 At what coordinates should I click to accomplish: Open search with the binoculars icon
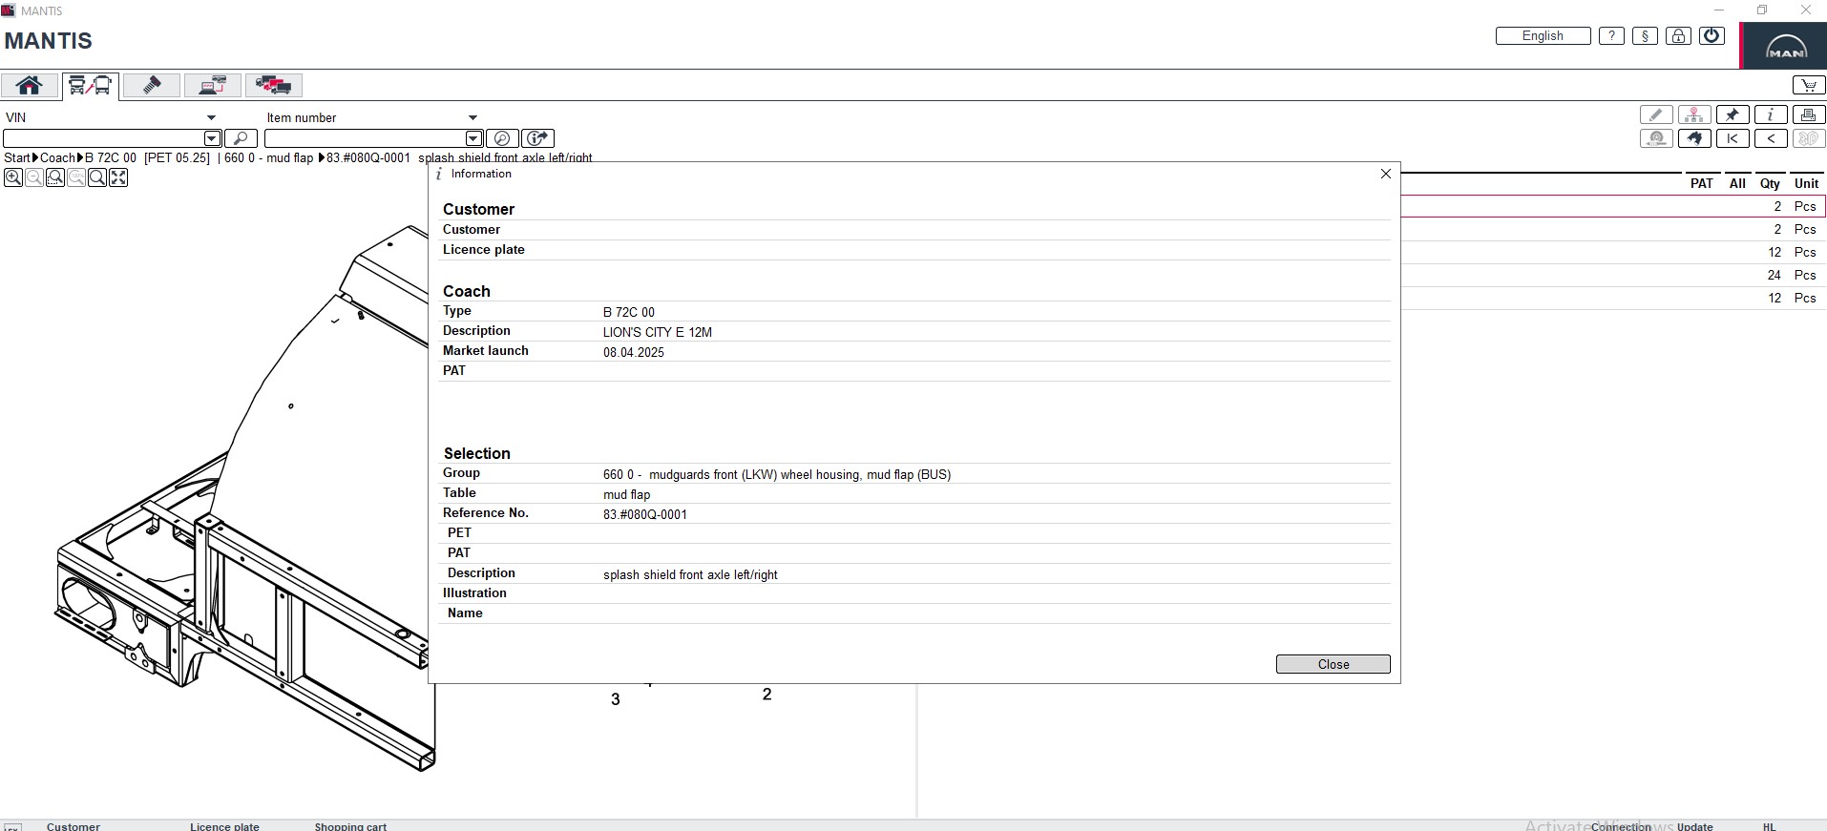(x=1694, y=139)
